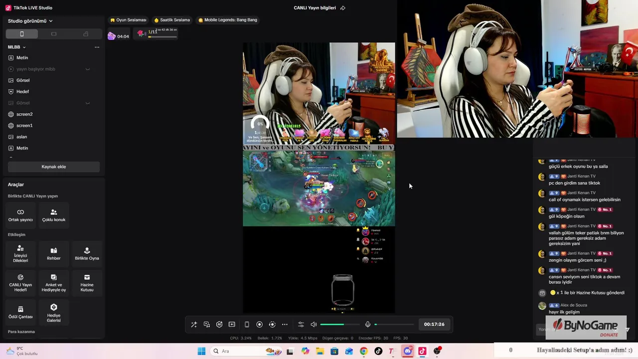Open İzleyici Dilekleri tool
The height and width of the screenshot is (359, 638).
[x=20, y=254]
